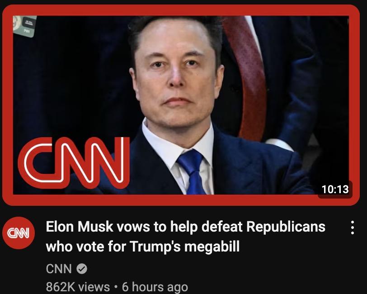Click the 10:13 duration badge
Viewport: 367px width, 294px height.
click(x=335, y=189)
